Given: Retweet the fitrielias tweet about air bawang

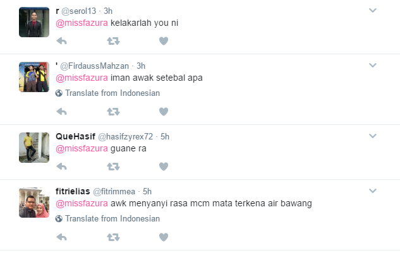Looking at the screenshot, I should pos(113,237).
